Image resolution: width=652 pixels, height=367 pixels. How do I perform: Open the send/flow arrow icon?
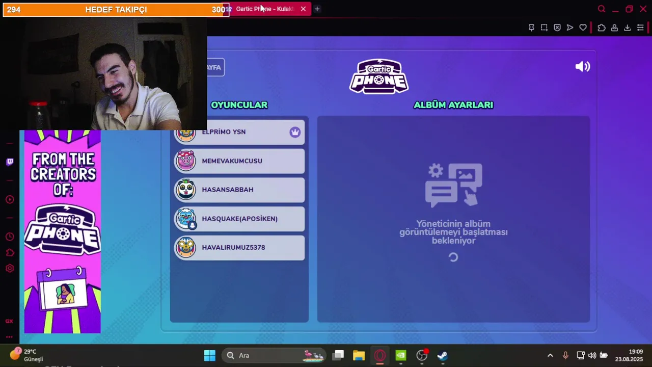point(570,28)
